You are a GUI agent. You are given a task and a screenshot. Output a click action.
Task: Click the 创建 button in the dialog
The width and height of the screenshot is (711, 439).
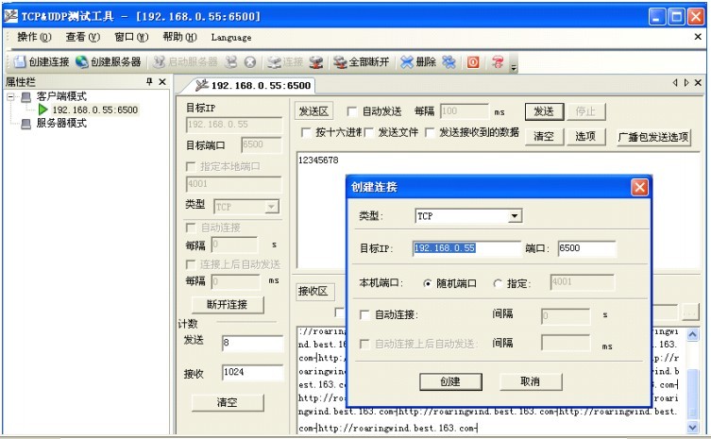pos(450,381)
